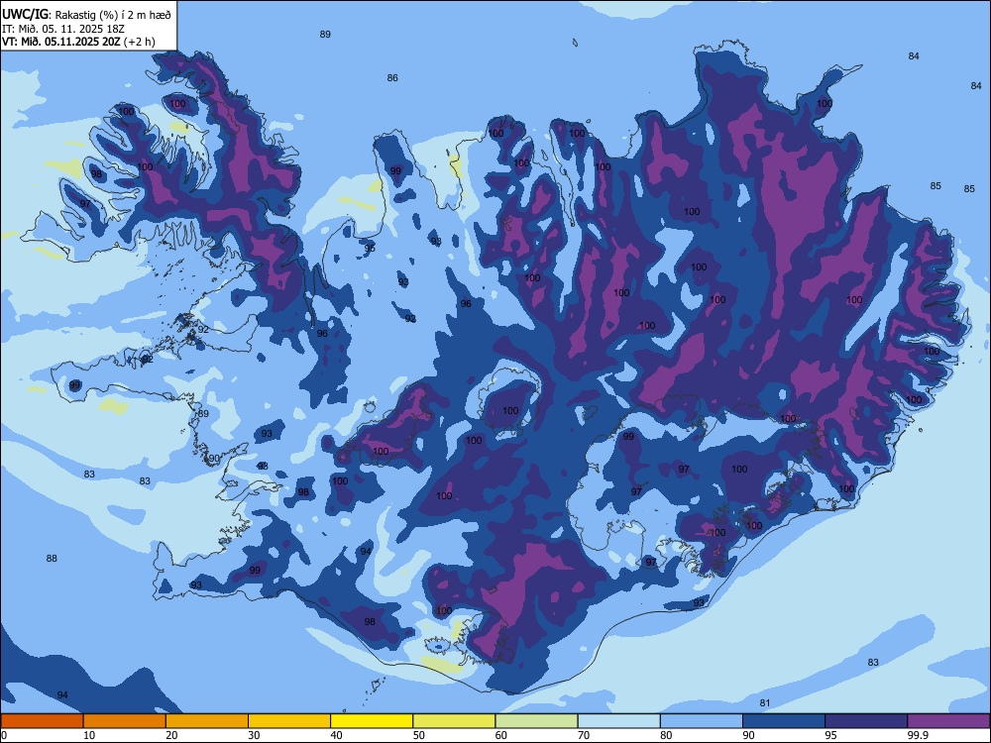Image resolution: width=991 pixels, height=743 pixels.
Task: Click the '89' value at the top of the map
Action: pos(325,34)
